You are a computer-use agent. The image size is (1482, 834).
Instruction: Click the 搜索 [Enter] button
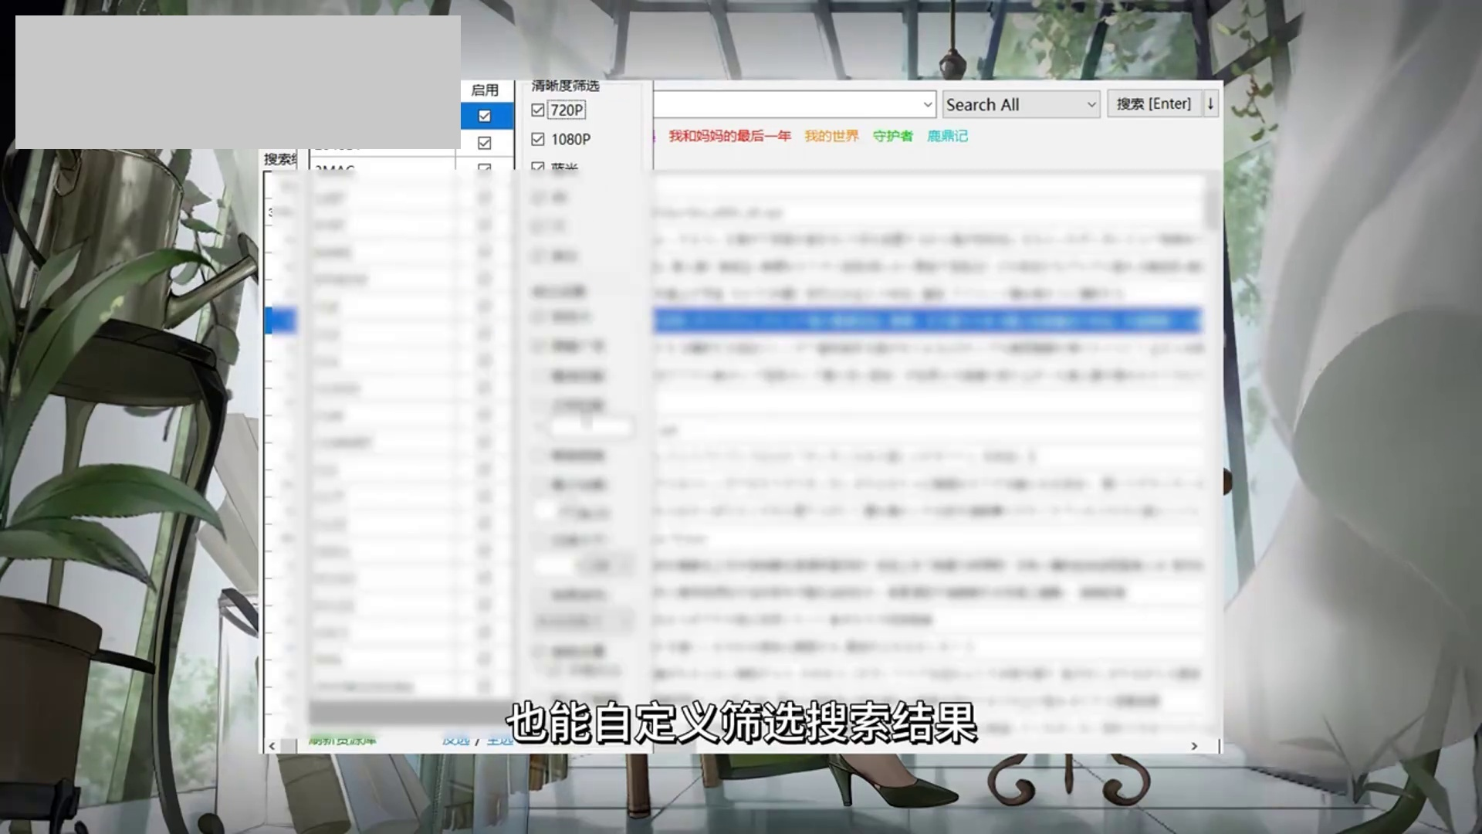click(x=1153, y=104)
